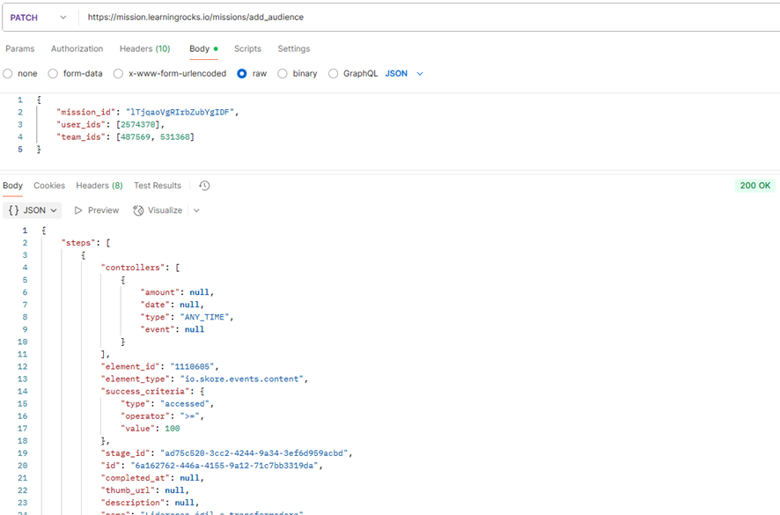The width and height of the screenshot is (780, 515).
Task: Open the response JSON format dropdown
Action: click(33, 210)
